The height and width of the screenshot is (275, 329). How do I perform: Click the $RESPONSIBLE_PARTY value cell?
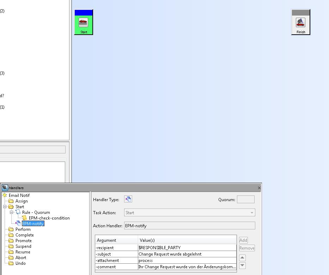click(187, 248)
